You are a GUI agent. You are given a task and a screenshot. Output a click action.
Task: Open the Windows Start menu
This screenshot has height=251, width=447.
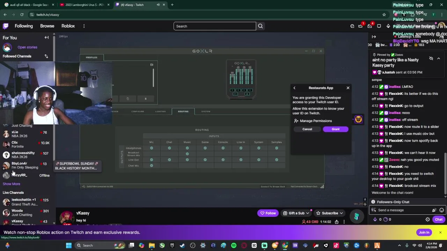[69, 245]
